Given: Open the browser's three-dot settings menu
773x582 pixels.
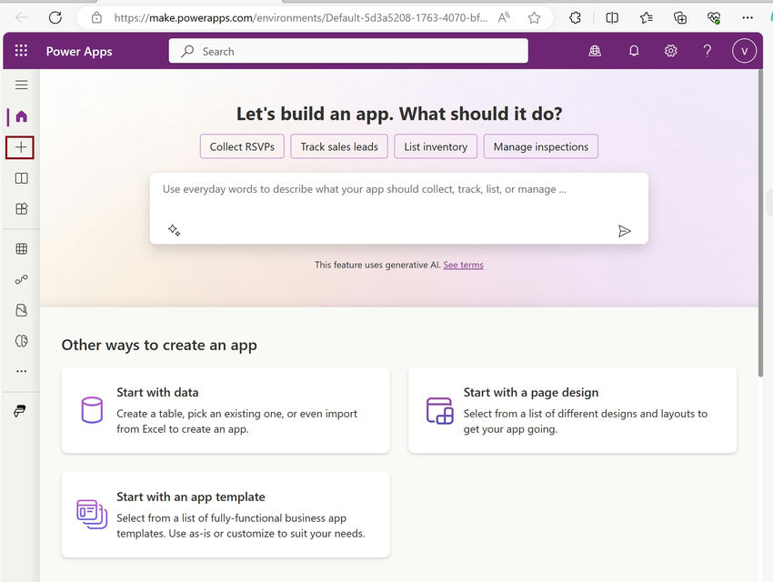Looking at the screenshot, I should 748,17.
